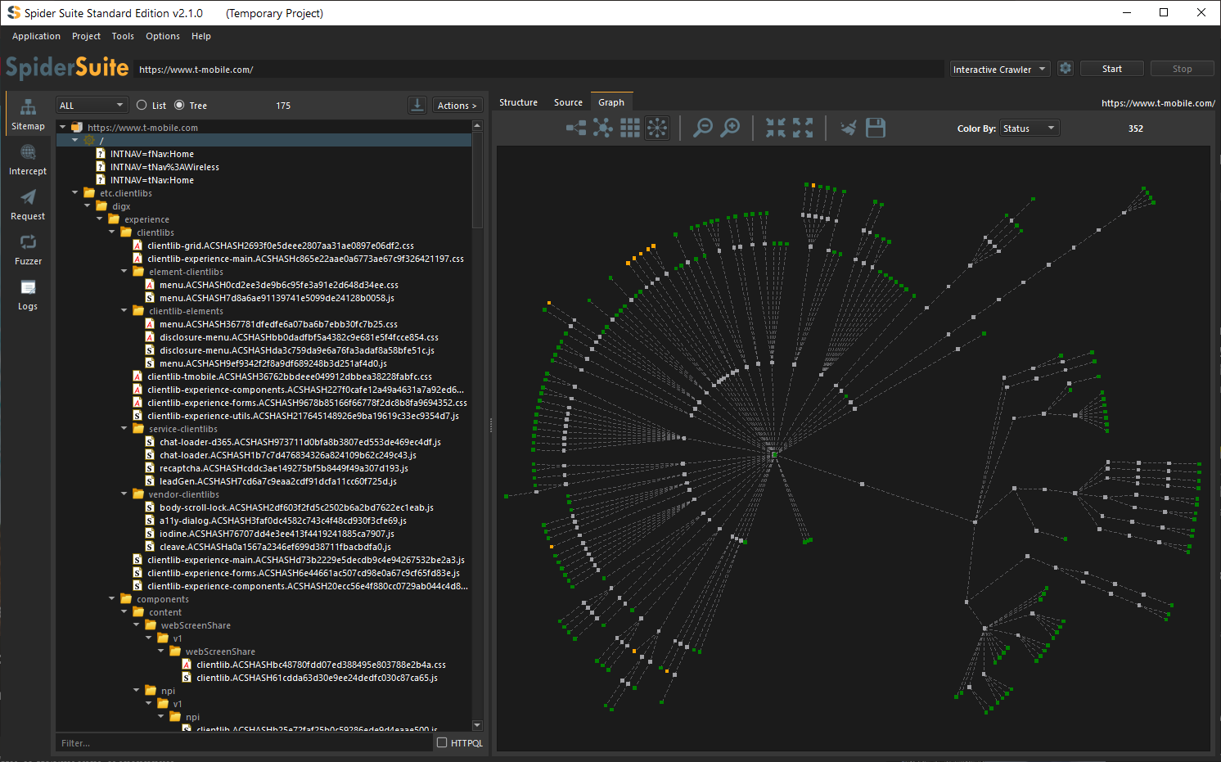Click JS file icon for recaptcha script
1221x762 pixels.
coord(150,468)
